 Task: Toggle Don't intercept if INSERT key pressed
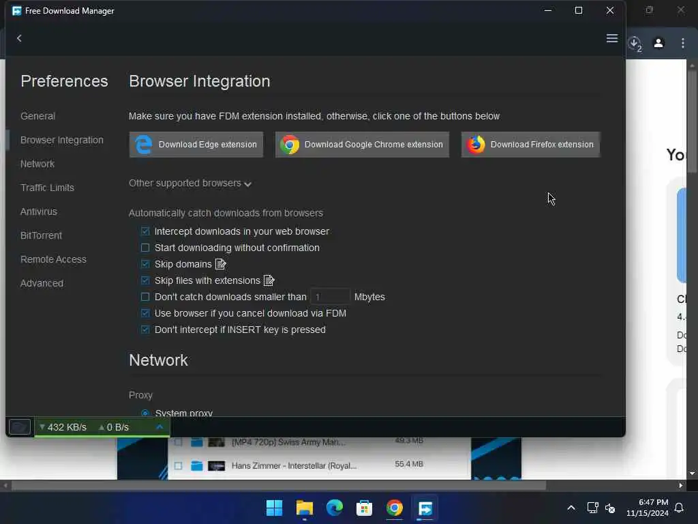coord(145,330)
